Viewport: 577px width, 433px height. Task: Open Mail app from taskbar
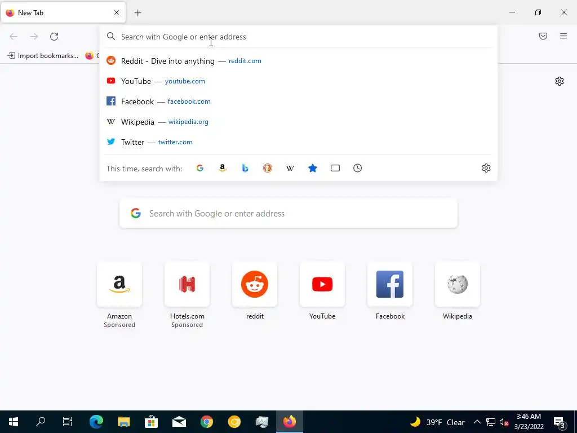[179, 422]
